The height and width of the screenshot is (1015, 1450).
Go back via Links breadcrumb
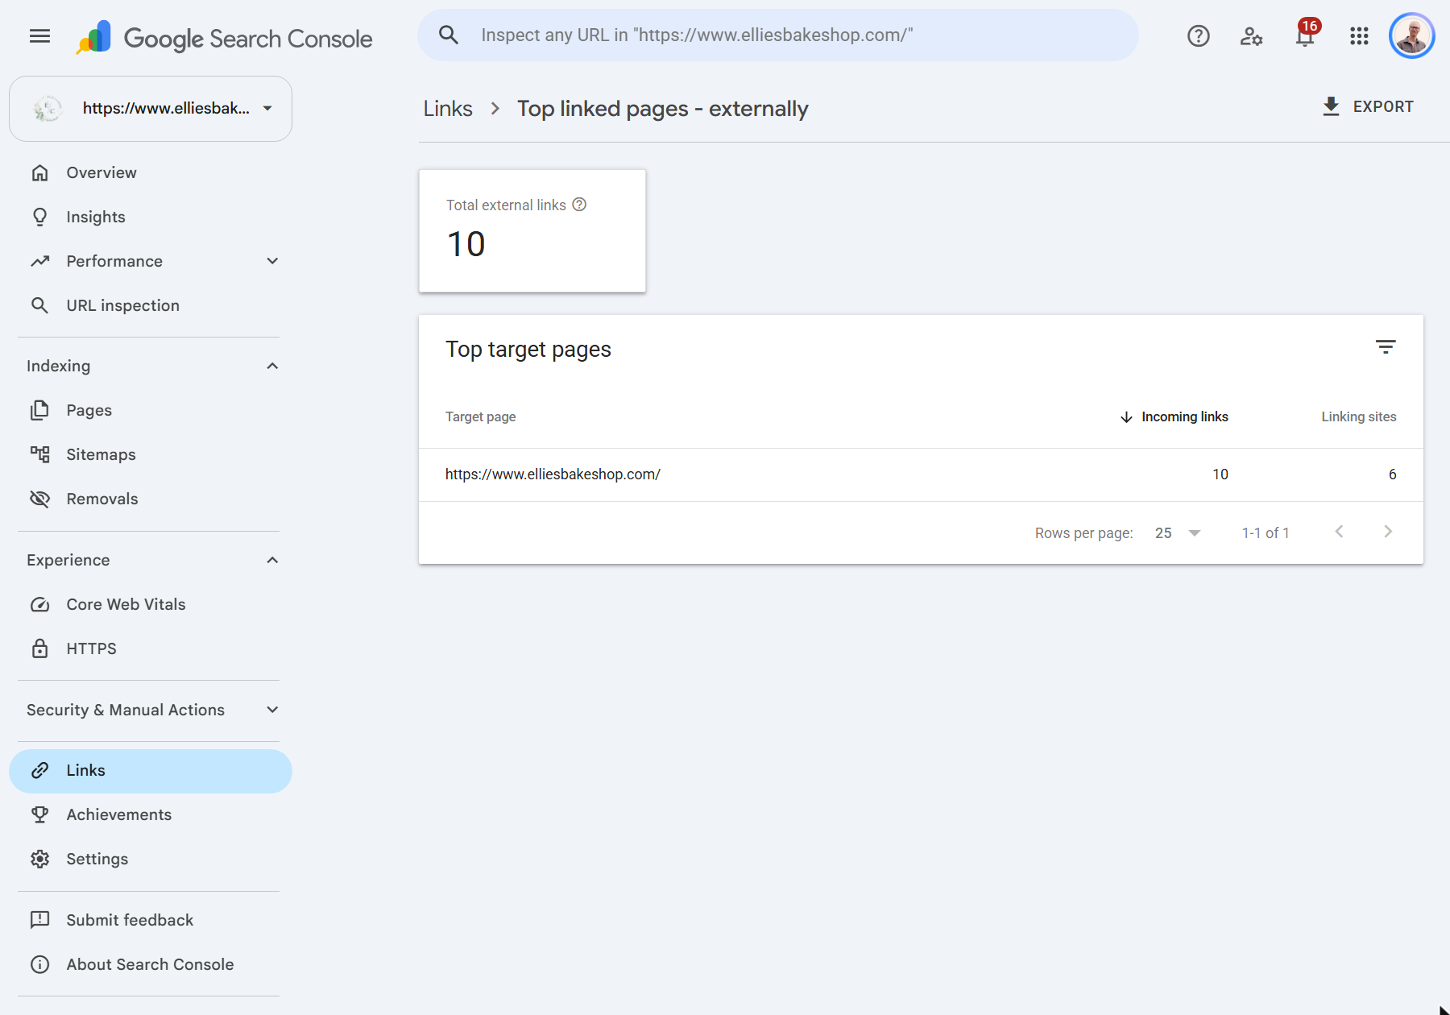pos(448,109)
